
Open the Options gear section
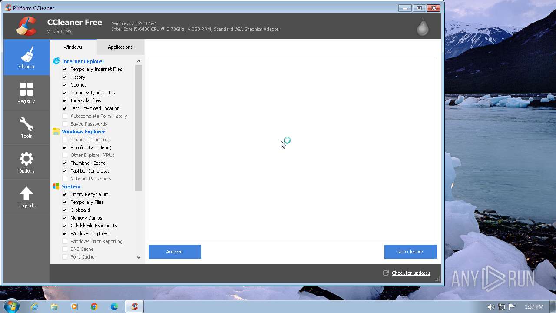pos(26,162)
